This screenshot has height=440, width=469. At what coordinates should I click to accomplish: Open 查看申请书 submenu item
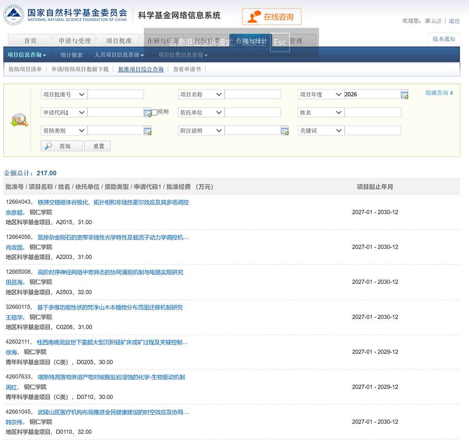(187, 69)
